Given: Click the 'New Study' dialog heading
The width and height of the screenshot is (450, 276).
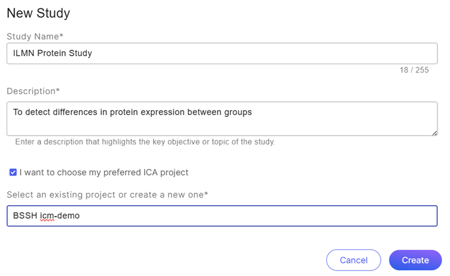Looking at the screenshot, I should [x=38, y=12].
